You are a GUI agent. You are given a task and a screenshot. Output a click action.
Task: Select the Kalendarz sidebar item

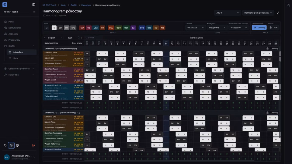[x=21, y=52]
